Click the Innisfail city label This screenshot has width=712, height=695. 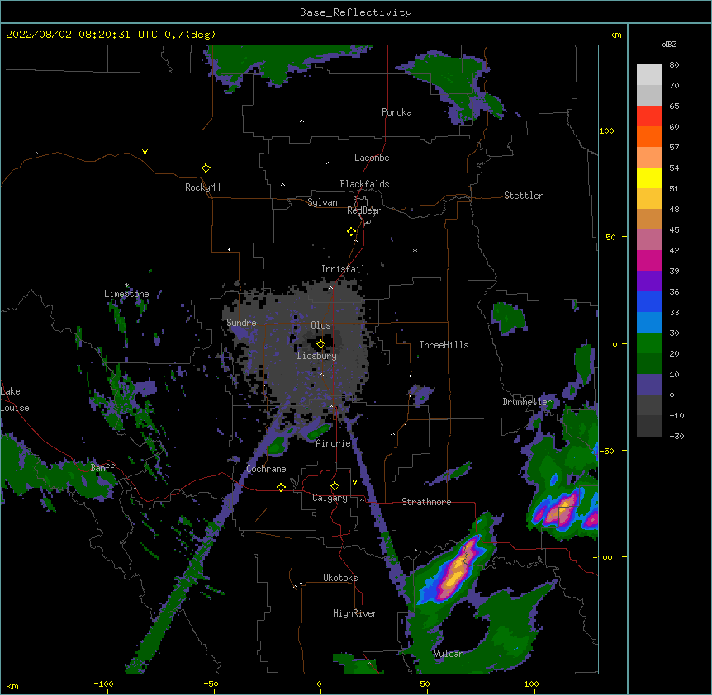pyautogui.click(x=343, y=269)
